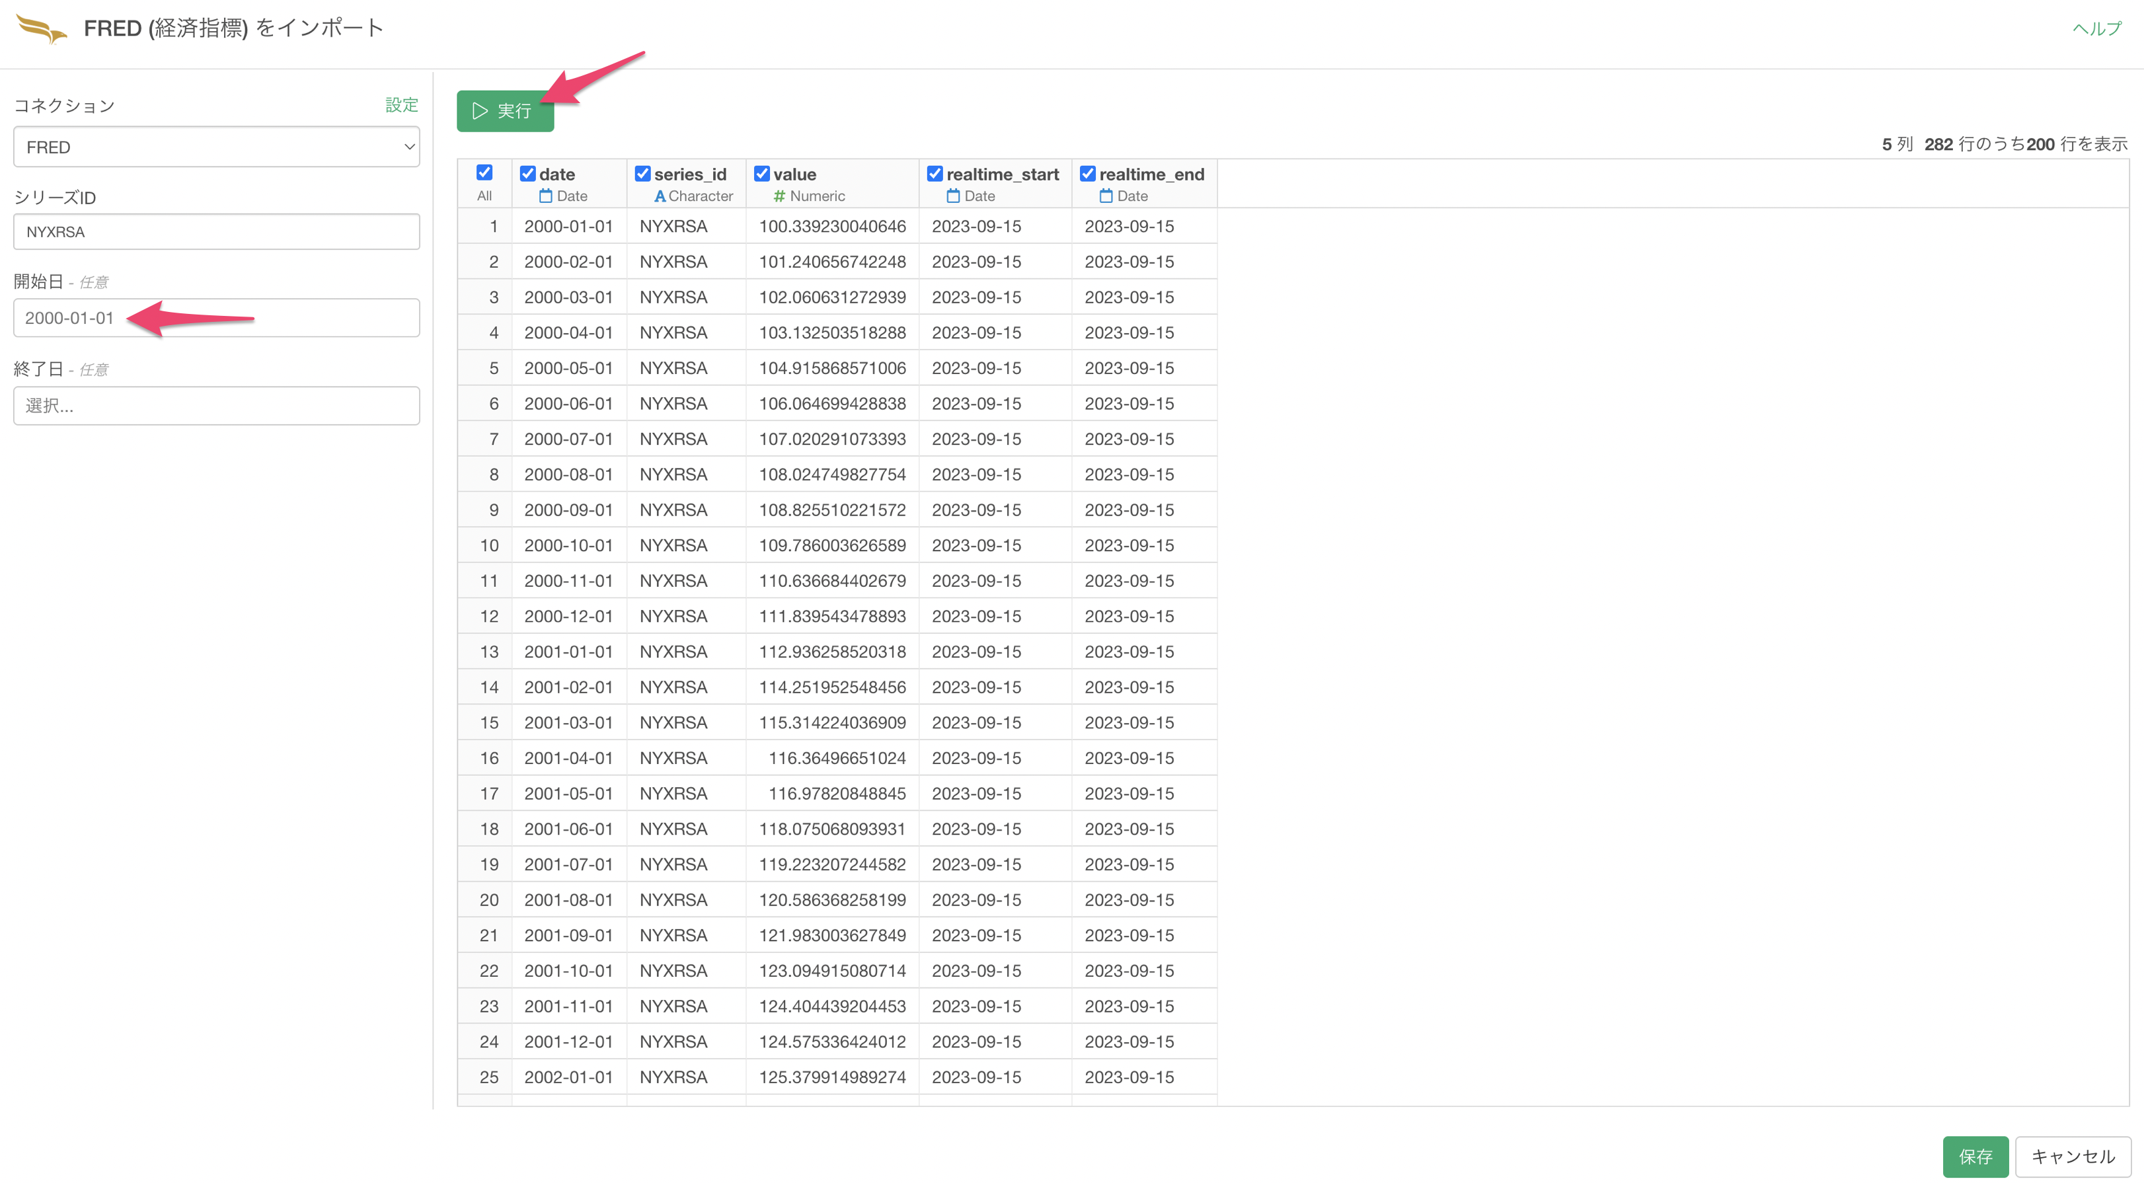Viewport: 2144px width, 1183px height.
Task: Click value cell 116.97820848845
Action: coord(832,793)
